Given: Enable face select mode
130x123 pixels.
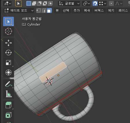Looking at the screenshot, I should 49,11.
